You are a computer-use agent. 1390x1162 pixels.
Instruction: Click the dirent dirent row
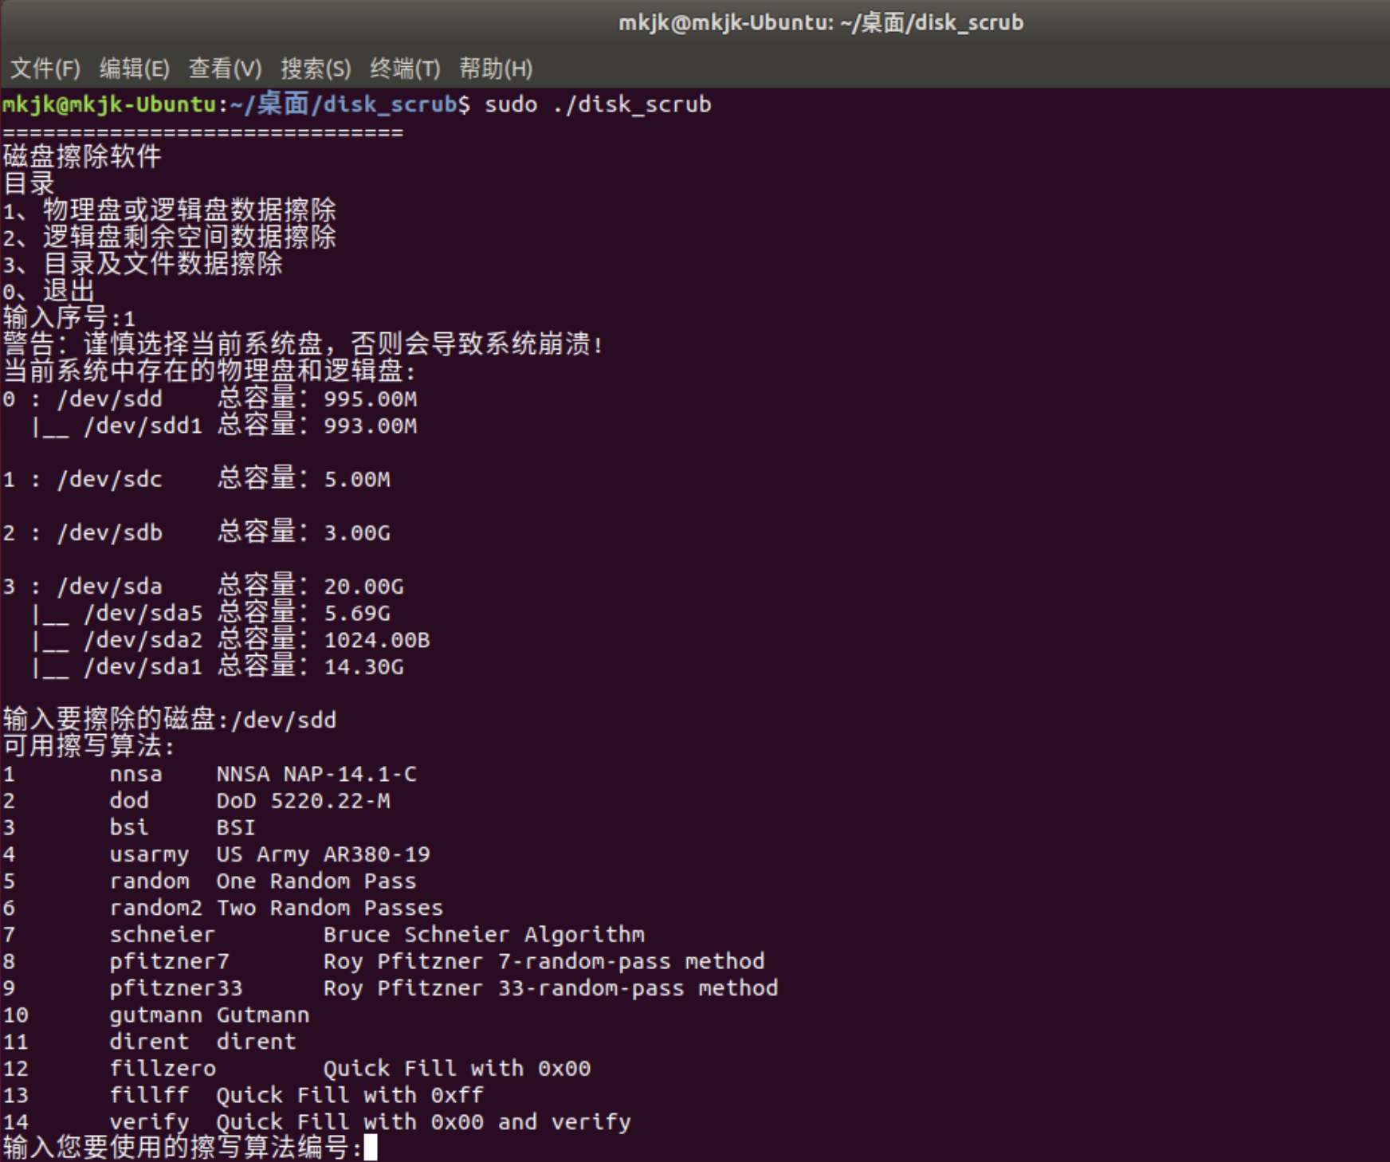150,1042
